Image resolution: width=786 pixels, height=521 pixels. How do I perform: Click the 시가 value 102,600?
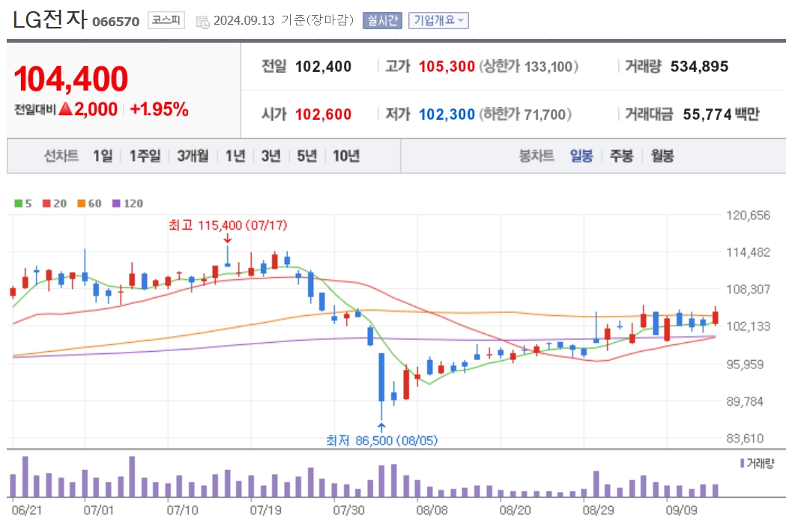(x=324, y=115)
